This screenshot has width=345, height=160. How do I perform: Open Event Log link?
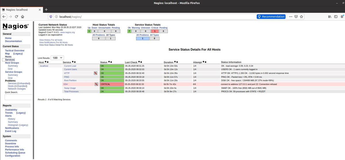(x=11, y=131)
